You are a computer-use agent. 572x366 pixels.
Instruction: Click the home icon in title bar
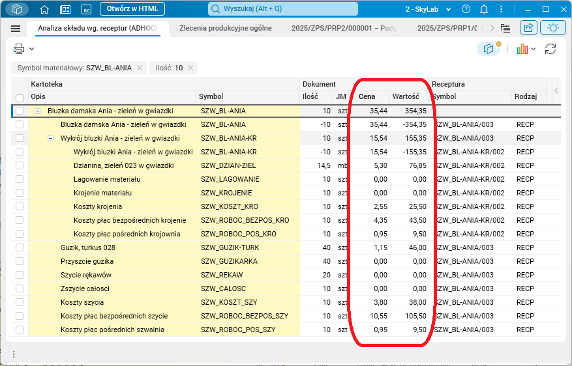(44, 9)
